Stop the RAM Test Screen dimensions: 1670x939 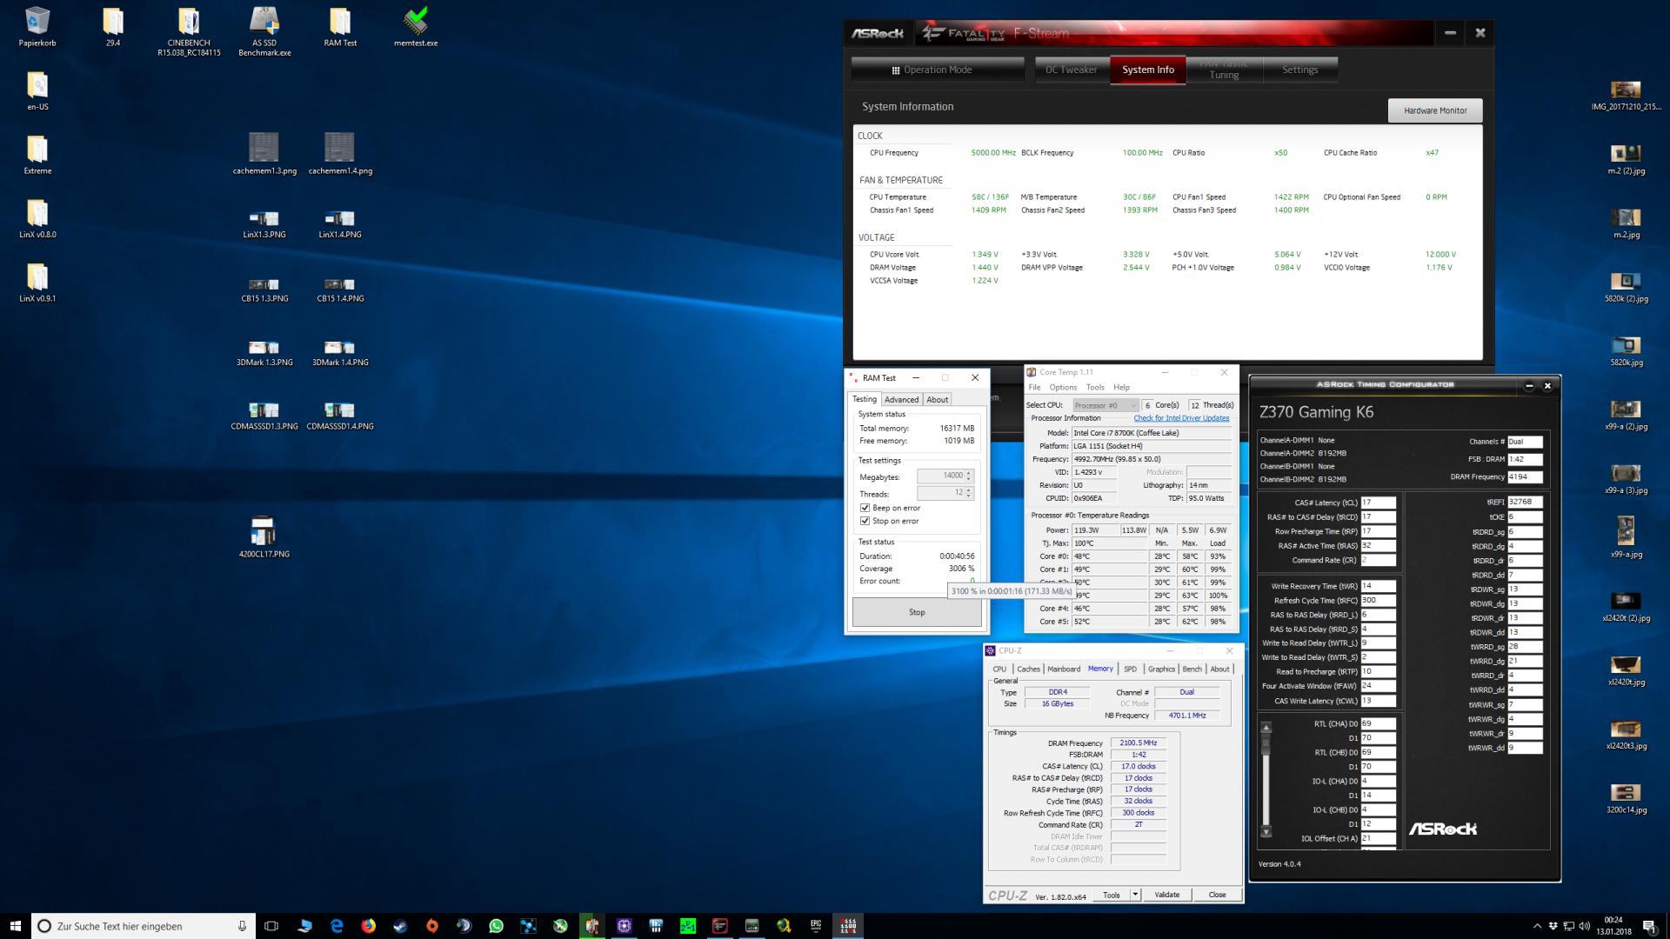917,612
